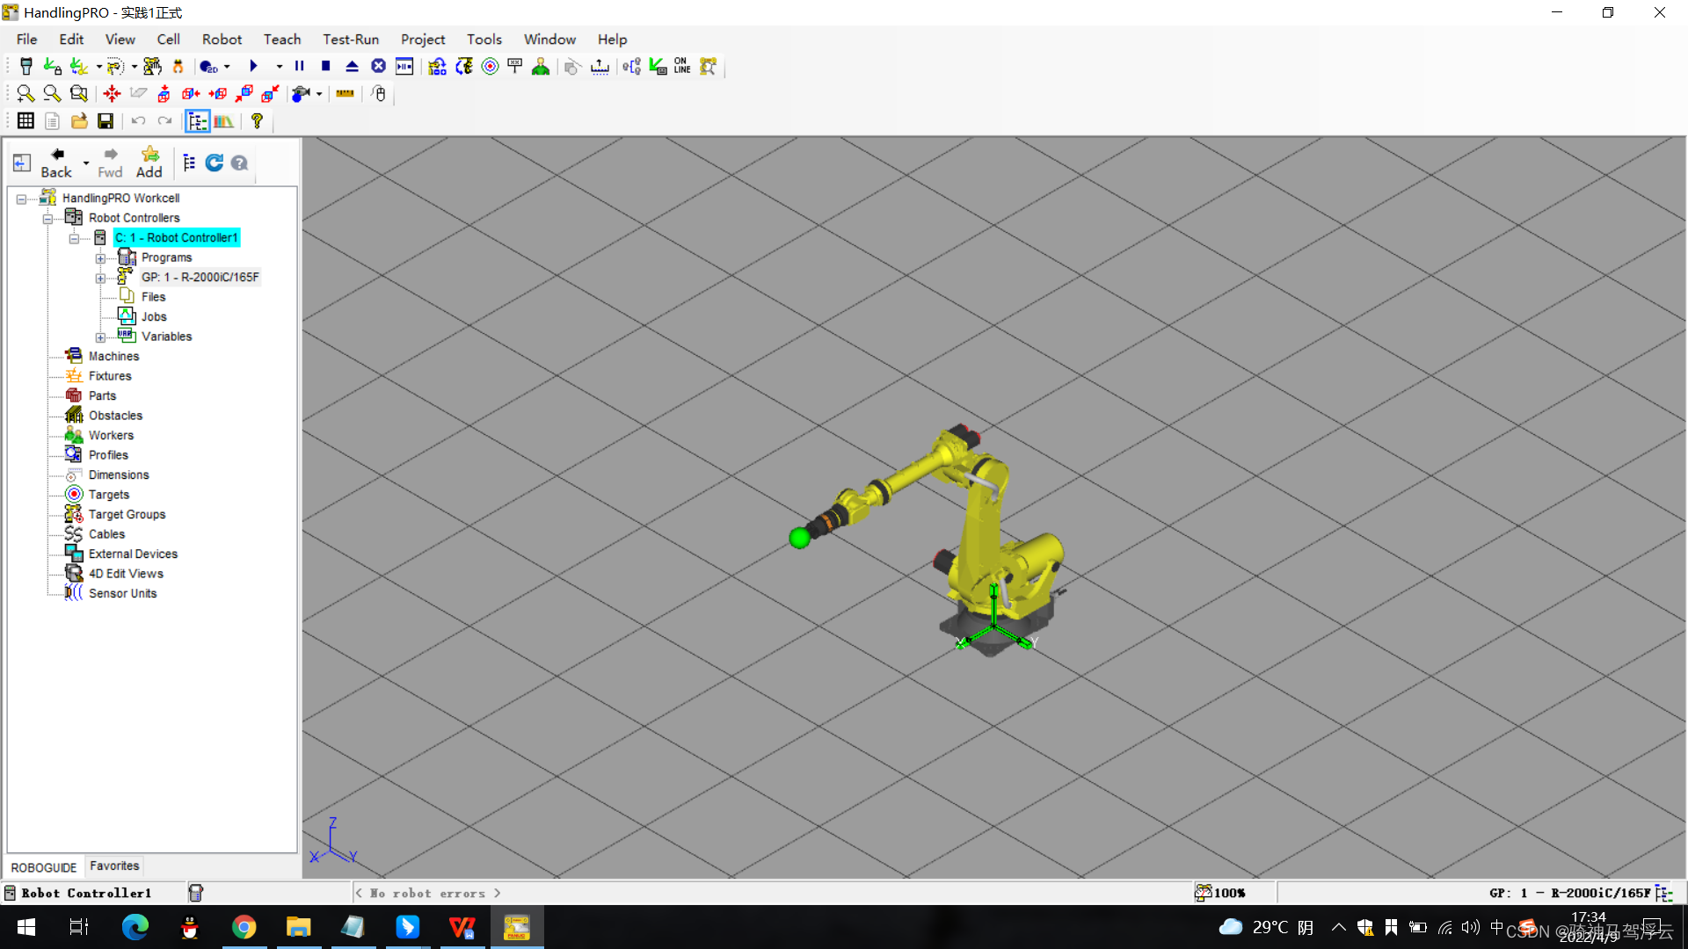This screenshot has width=1688, height=949.
Task: Toggle the cell browser pane layout icon
Action: point(22,163)
